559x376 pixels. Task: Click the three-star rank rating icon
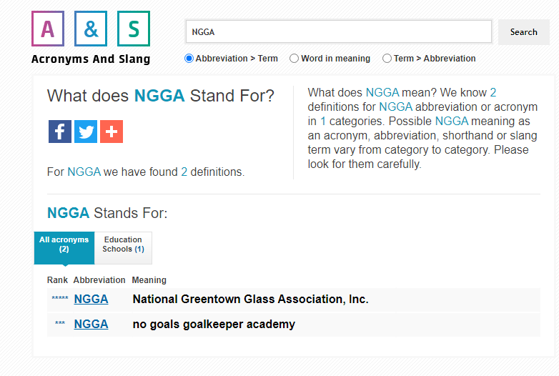60,323
